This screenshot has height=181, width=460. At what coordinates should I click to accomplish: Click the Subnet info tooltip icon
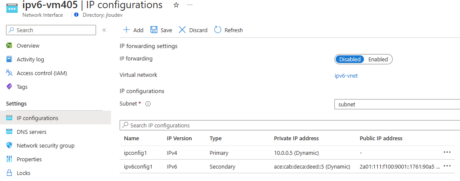(148, 104)
